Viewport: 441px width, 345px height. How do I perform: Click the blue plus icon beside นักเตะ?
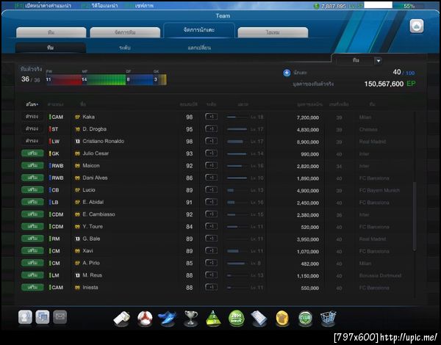coord(287,73)
